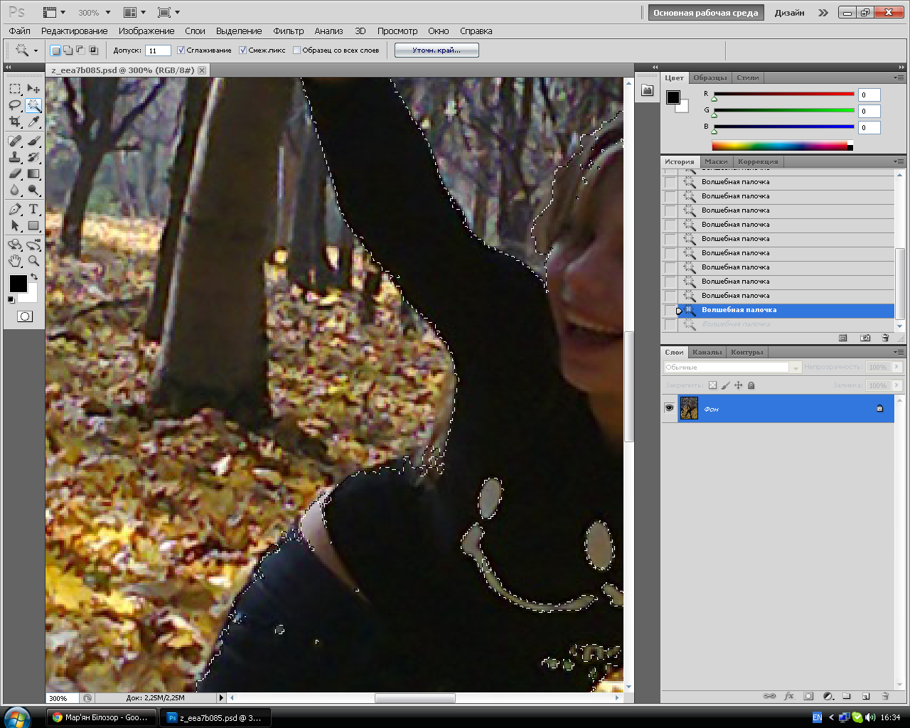Open the Windows Start menu

[x=16, y=717]
